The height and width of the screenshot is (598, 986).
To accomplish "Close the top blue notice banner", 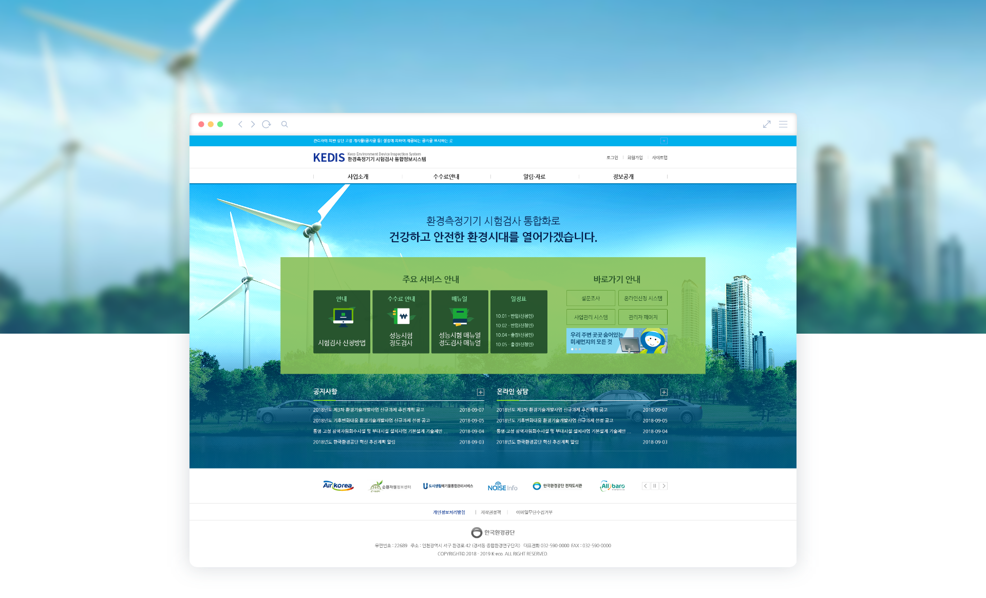I will tap(664, 141).
